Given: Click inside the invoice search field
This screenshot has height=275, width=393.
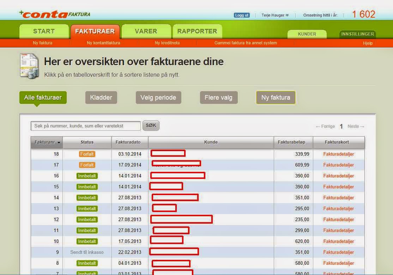Looking at the screenshot, I should [x=85, y=125].
